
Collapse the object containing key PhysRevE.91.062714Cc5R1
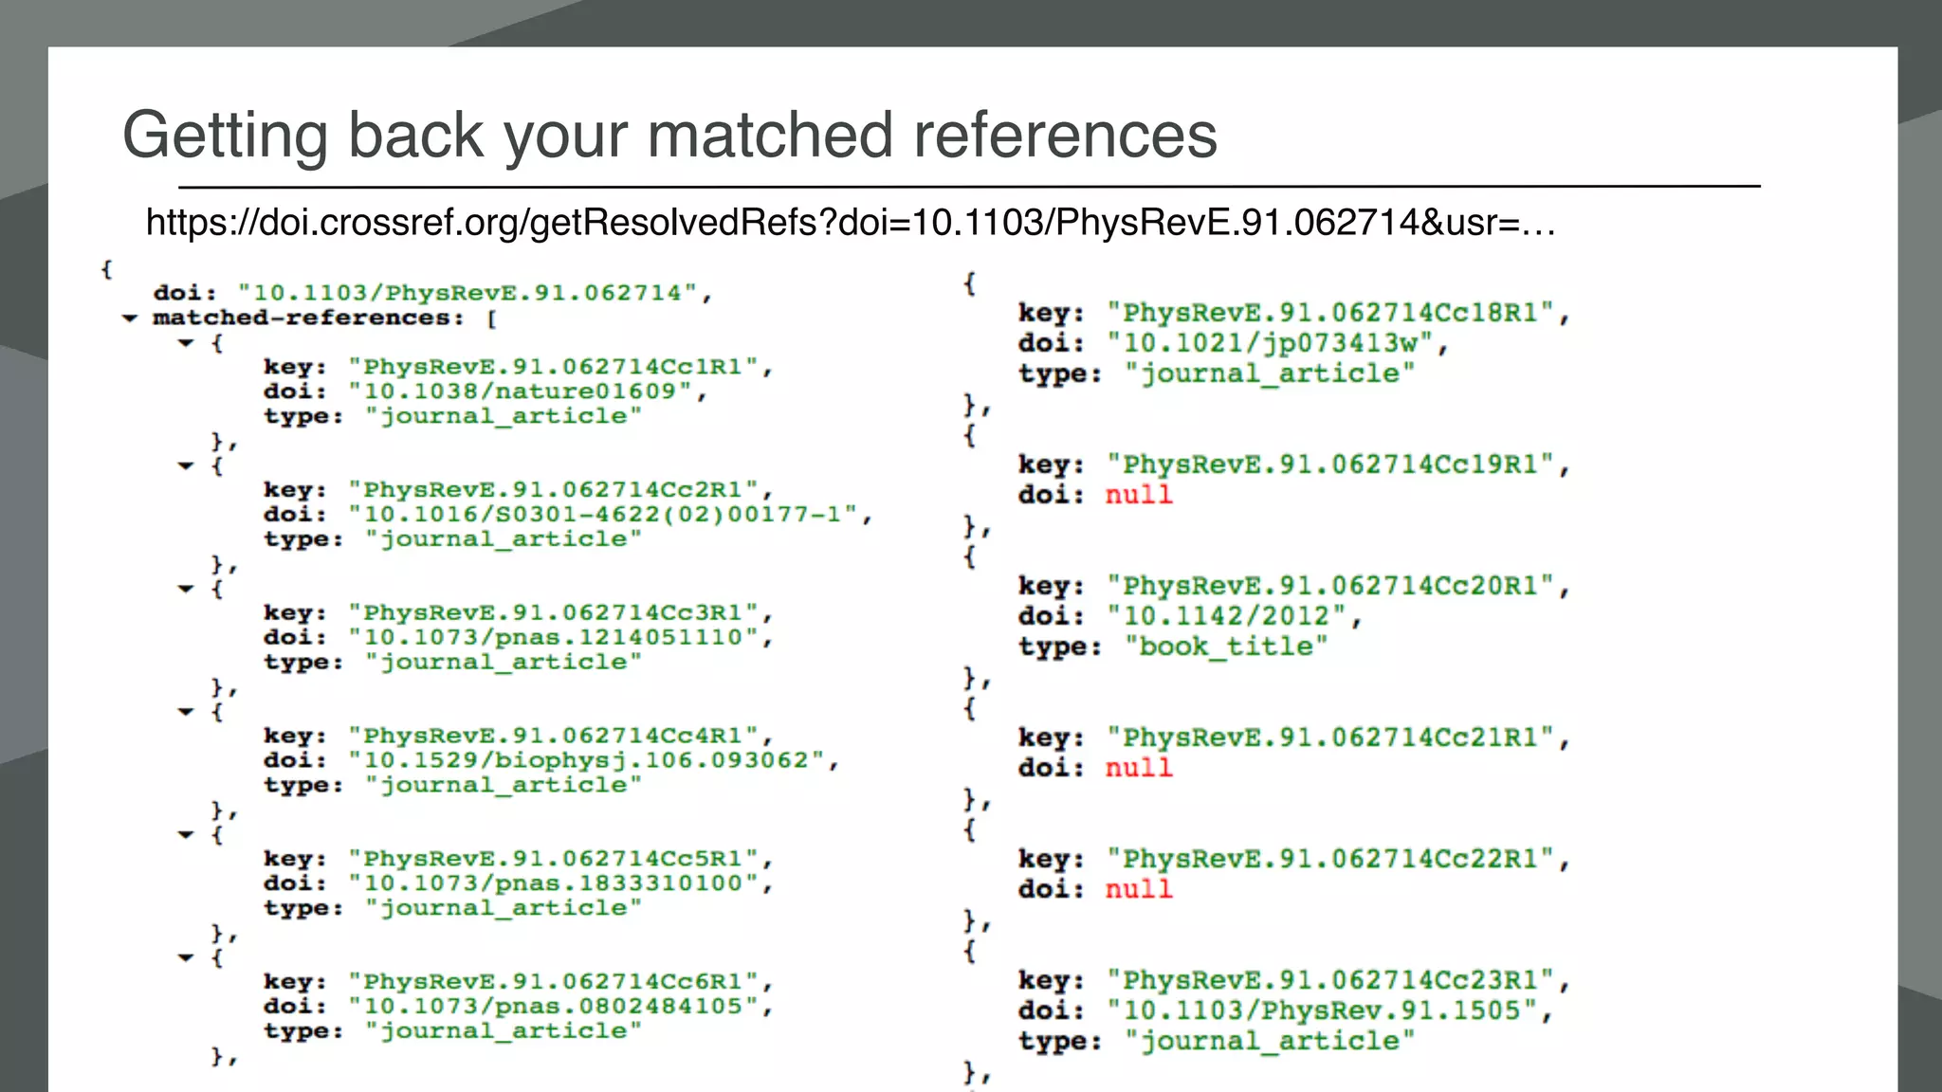[x=186, y=834]
